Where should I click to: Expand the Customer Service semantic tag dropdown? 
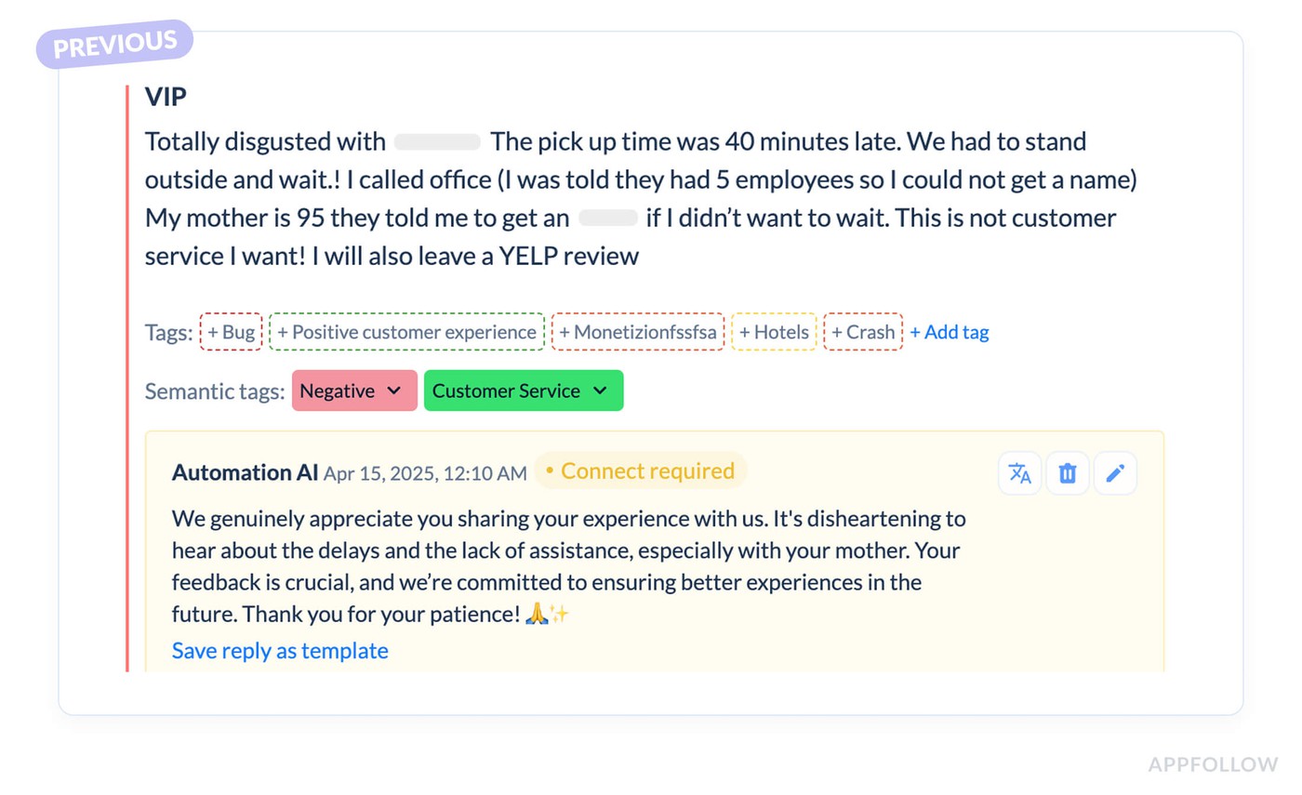[x=524, y=391]
